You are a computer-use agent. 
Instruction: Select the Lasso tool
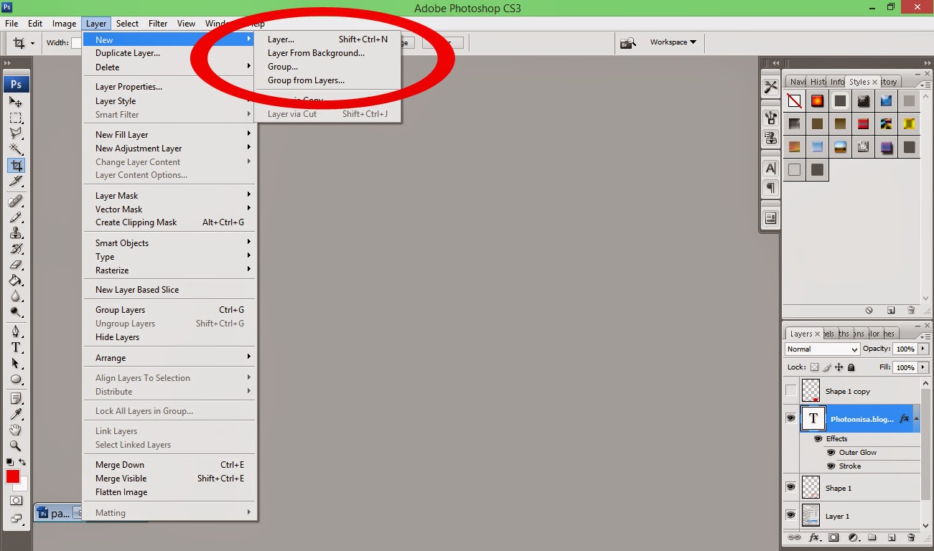pos(16,133)
